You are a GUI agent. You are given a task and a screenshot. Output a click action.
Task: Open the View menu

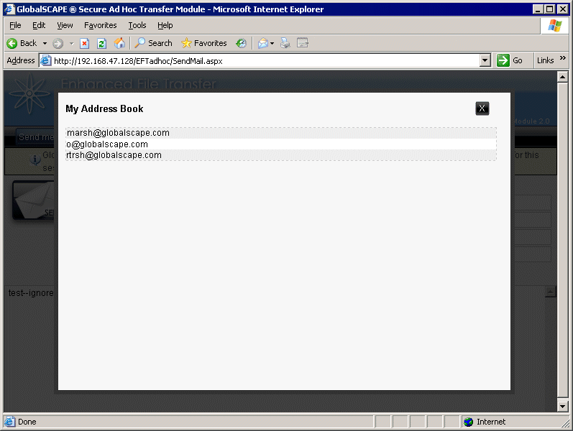click(x=65, y=25)
